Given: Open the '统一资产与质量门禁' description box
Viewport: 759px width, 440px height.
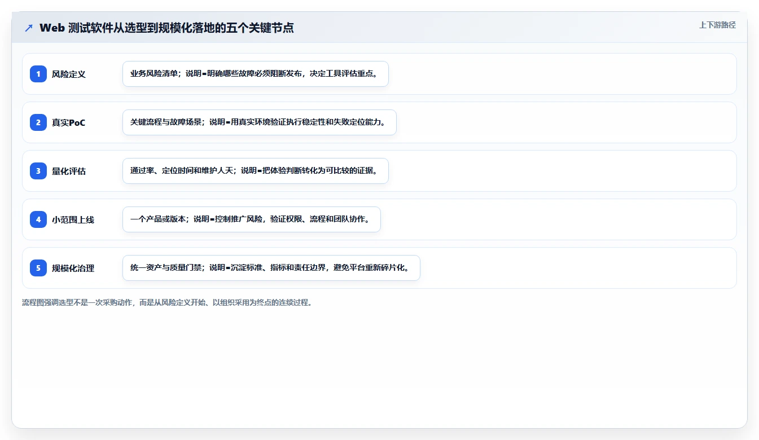Looking at the screenshot, I should 271,268.
